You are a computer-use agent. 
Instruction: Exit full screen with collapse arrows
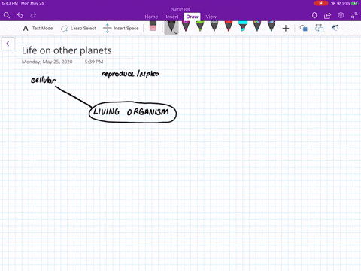point(354,16)
